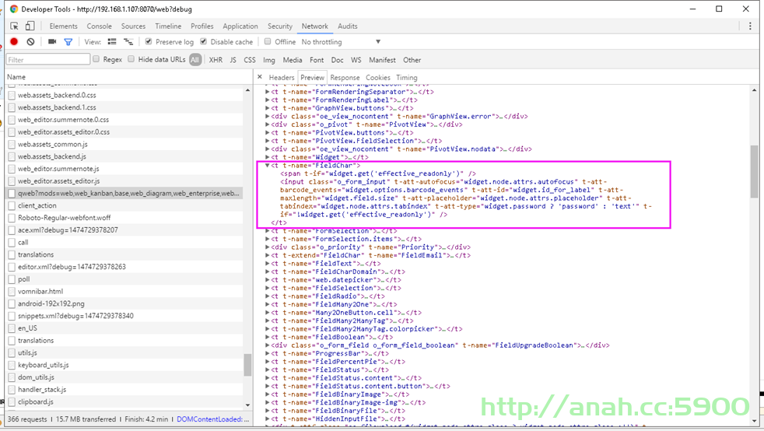The image size is (764, 431).
Task: Filter requests by Manifest
Action: [x=382, y=60]
